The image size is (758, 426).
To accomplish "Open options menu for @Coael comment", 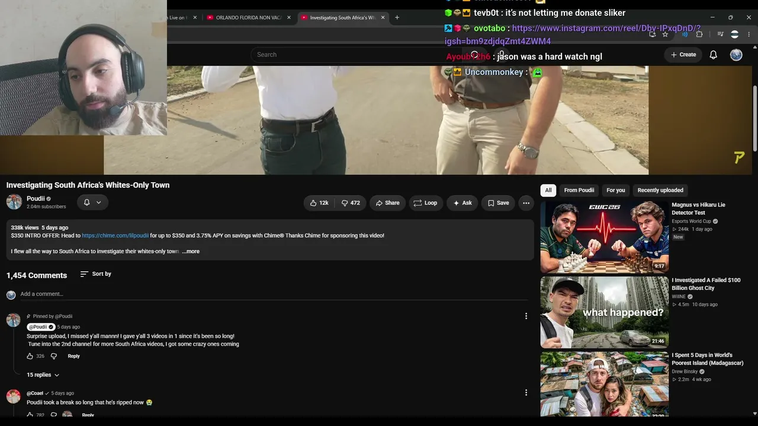I will pos(526,393).
